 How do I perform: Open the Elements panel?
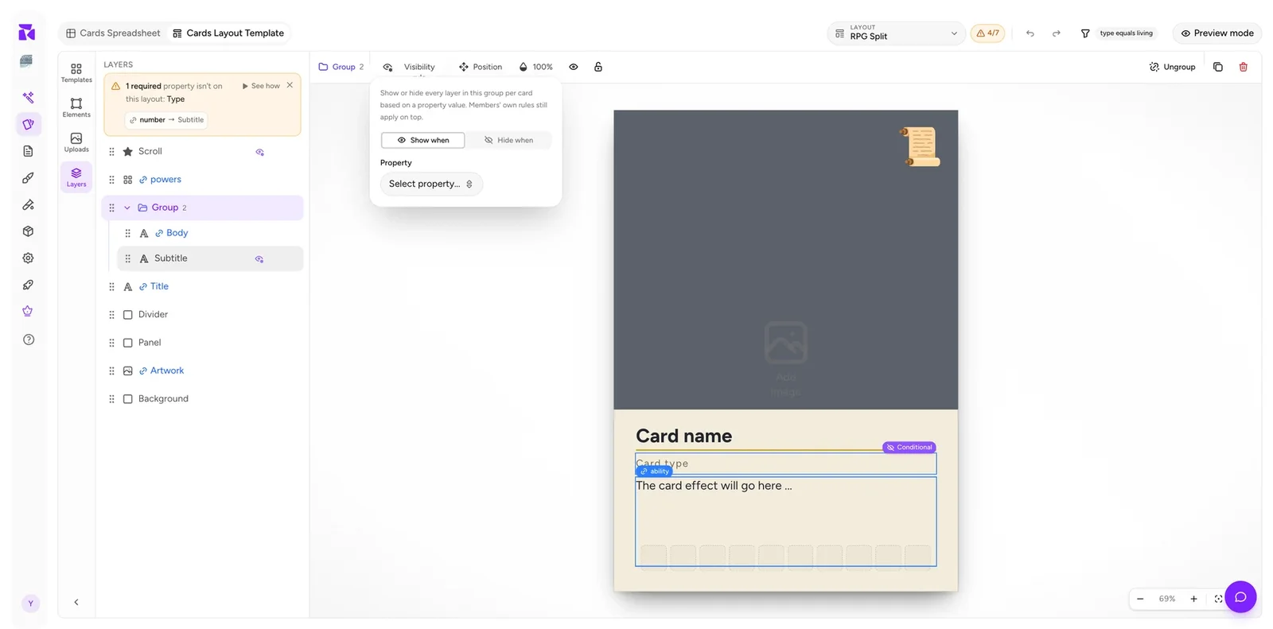coord(76,107)
